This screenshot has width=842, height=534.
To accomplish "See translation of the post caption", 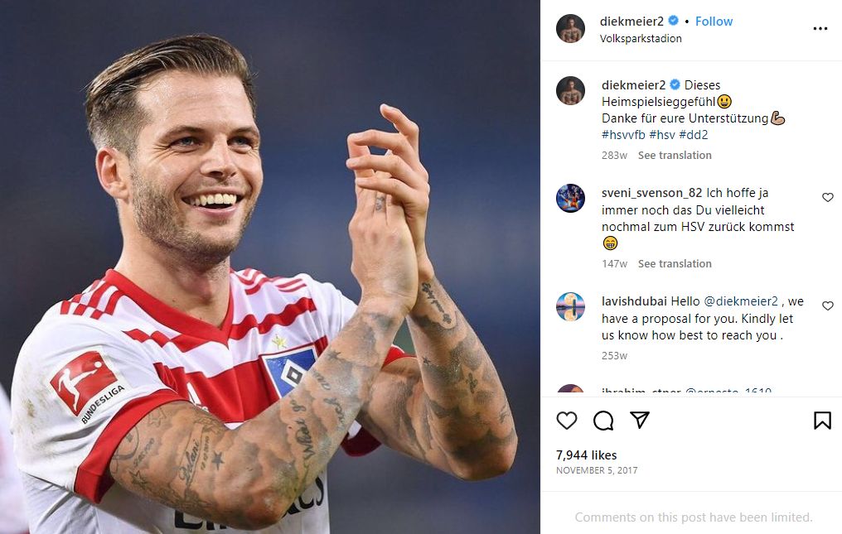I will [x=675, y=155].
